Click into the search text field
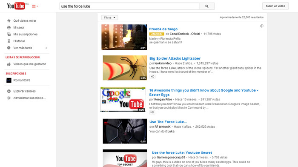This screenshot has height=167, width=298. click(129, 6)
